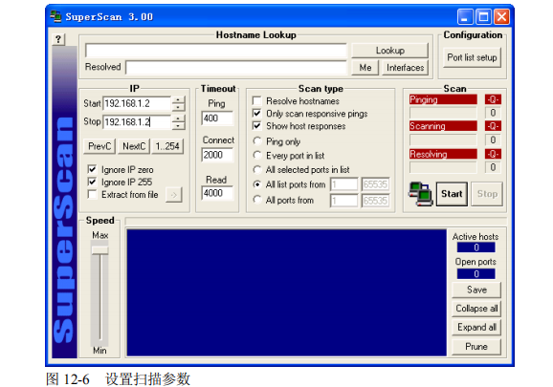Viewport: 553px width, 387px height.
Task: Maximize the SuperScan window
Action: pyautogui.click(x=483, y=16)
